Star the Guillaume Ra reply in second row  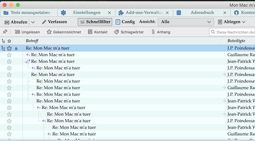(x=9, y=55)
